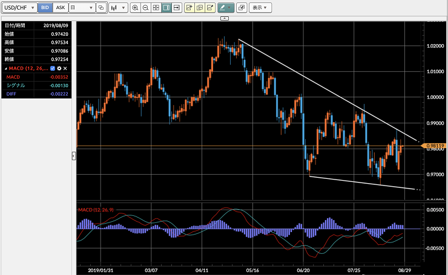Open the drawing pen tool dropdown

226,8
